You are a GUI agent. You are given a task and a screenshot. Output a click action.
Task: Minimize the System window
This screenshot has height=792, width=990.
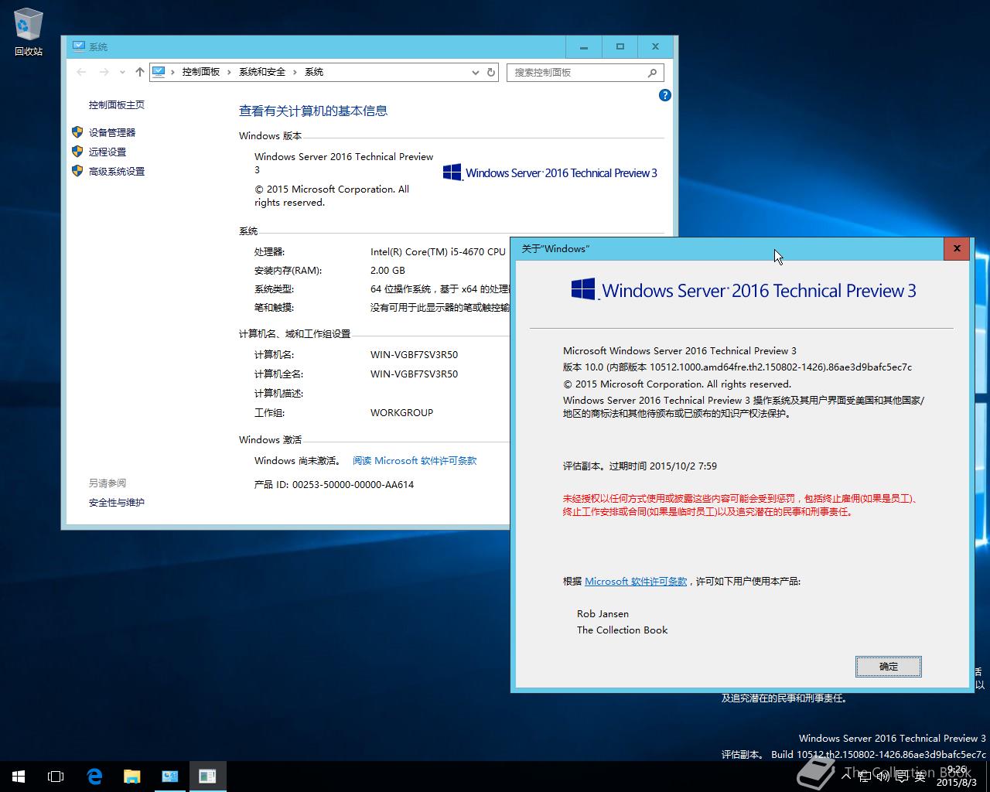click(x=584, y=46)
